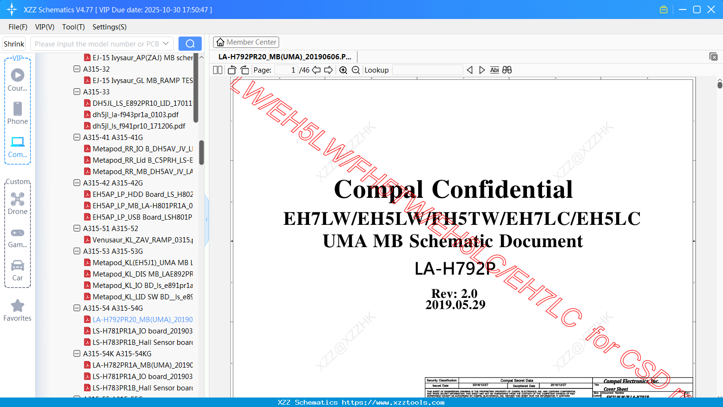The height and width of the screenshot is (407, 723).
Task: Open the model number dropdown arrow
Action: pyautogui.click(x=166, y=44)
